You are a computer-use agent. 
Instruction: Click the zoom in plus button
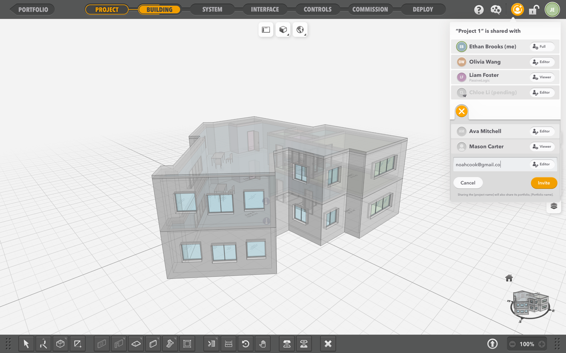pos(542,344)
